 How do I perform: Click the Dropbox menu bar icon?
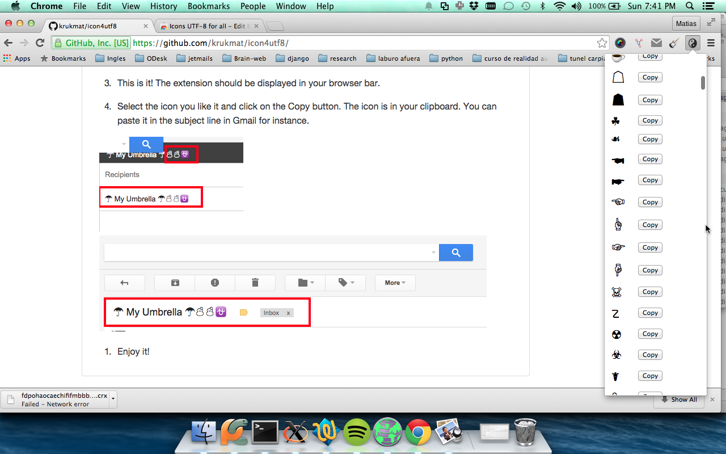474,6
